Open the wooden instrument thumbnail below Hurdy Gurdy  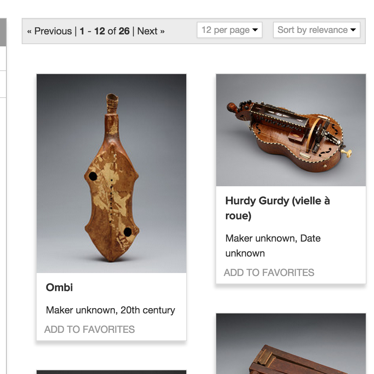[x=291, y=344]
